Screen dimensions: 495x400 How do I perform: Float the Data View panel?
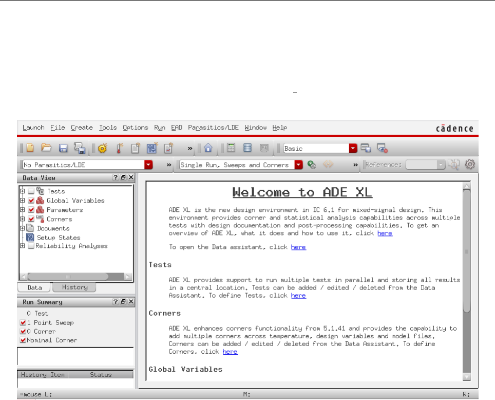point(123,178)
